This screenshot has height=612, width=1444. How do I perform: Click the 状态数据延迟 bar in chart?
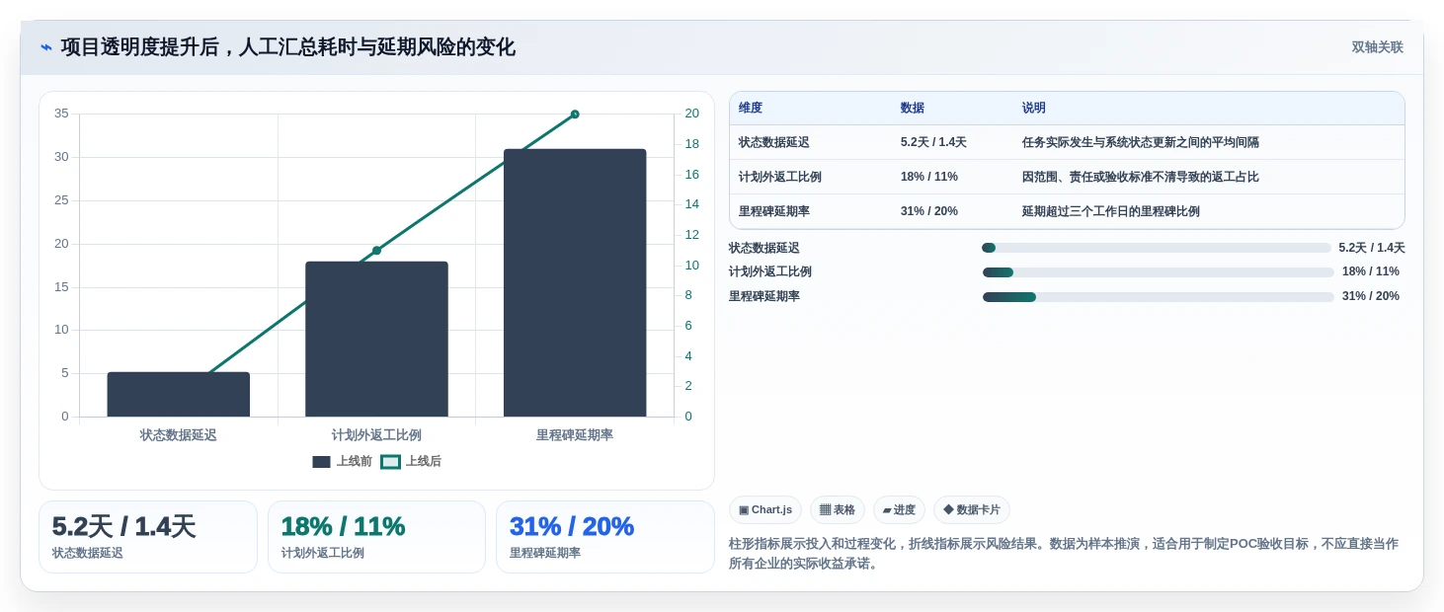click(x=179, y=394)
